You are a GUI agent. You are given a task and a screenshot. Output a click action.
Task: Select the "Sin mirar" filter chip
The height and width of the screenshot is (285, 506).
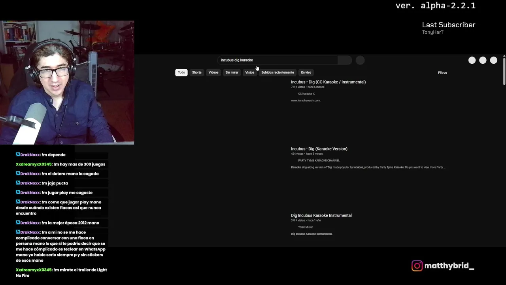pos(232,72)
